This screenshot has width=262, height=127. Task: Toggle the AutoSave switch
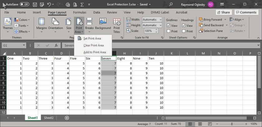point(25,4)
